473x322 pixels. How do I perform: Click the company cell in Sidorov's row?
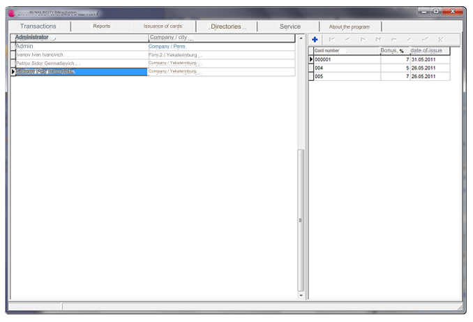pos(221,72)
